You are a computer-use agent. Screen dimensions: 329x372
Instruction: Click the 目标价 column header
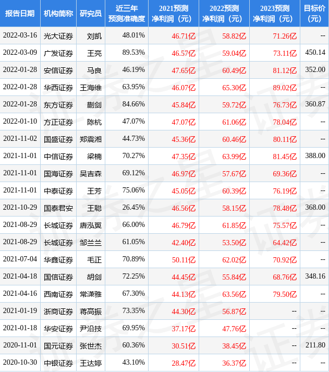click(x=314, y=14)
